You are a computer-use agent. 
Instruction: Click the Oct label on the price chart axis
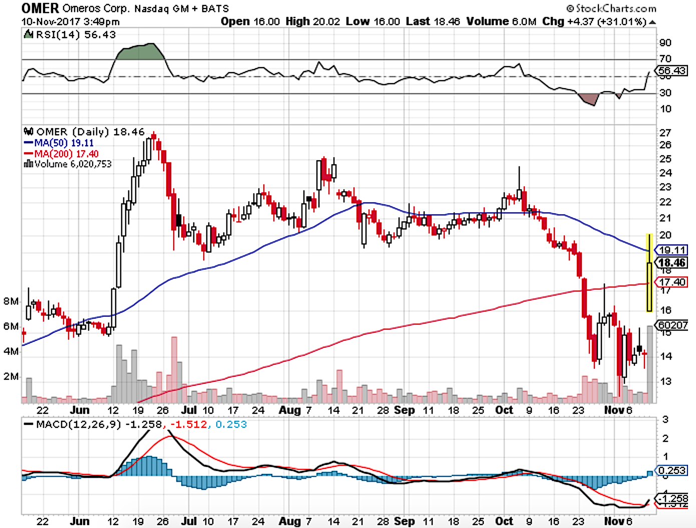[504, 410]
